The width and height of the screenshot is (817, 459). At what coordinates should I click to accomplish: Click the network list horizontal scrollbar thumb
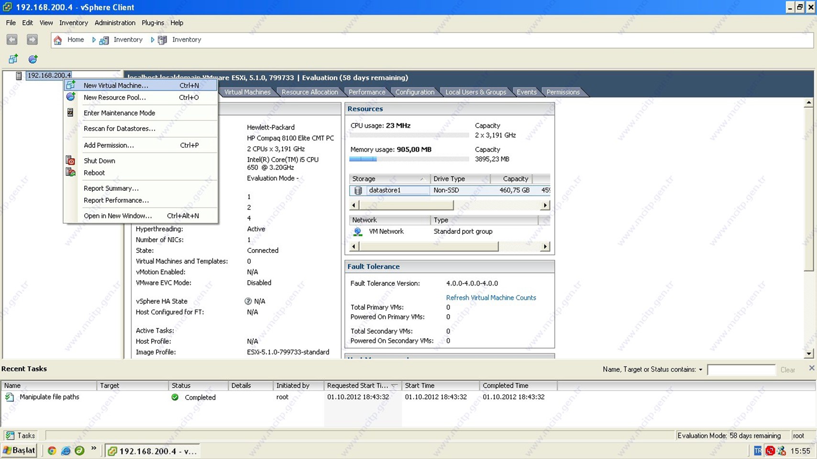click(x=429, y=247)
